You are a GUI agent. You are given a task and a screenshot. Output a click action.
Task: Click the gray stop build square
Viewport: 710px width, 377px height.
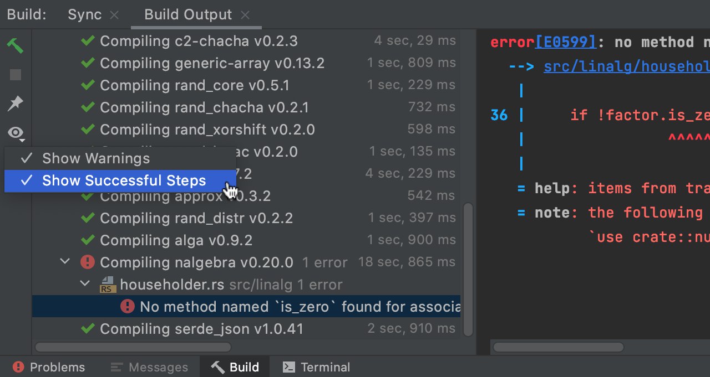coord(16,75)
